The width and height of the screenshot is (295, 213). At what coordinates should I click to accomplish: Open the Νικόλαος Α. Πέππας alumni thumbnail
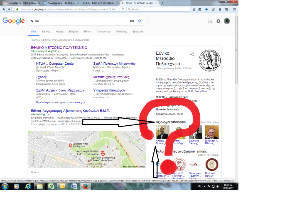coord(212,132)
